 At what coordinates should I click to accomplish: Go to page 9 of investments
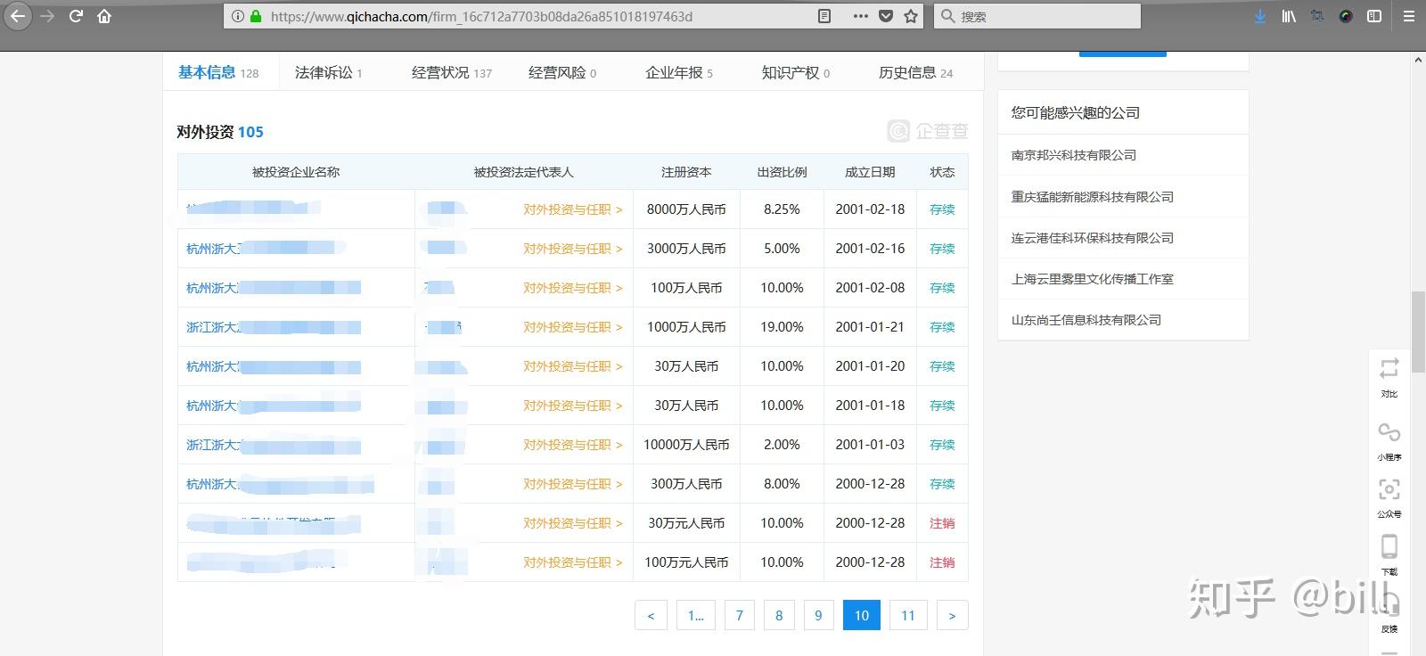[818, 615]
